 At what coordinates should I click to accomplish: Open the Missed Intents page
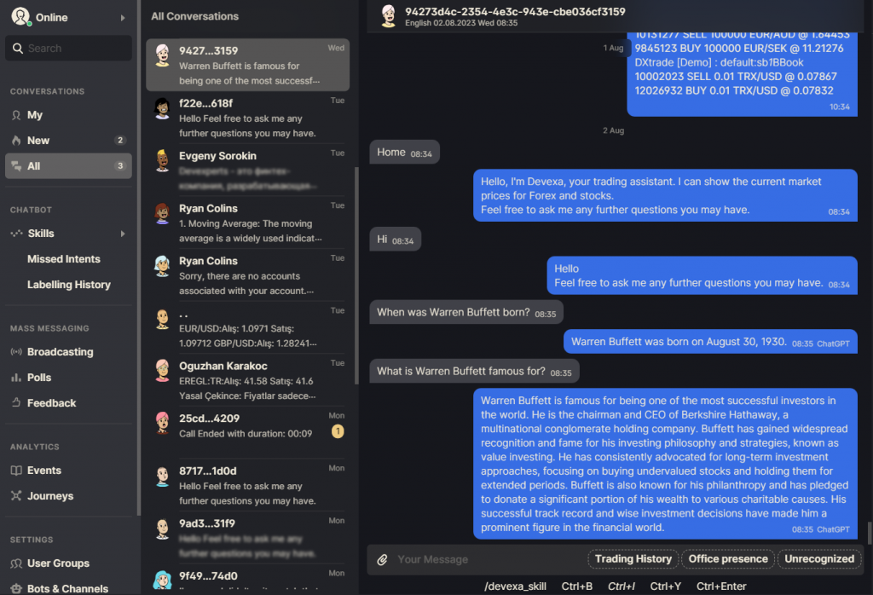63,259
